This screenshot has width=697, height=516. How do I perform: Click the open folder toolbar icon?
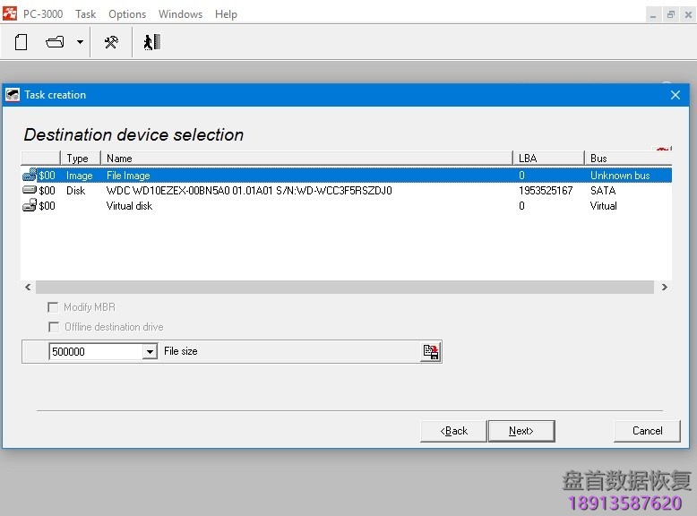[56, 42]
